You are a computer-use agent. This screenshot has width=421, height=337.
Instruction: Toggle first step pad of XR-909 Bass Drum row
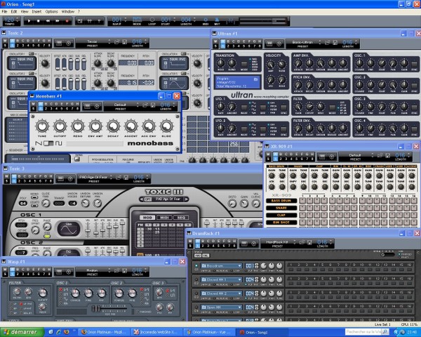point(302,201)
